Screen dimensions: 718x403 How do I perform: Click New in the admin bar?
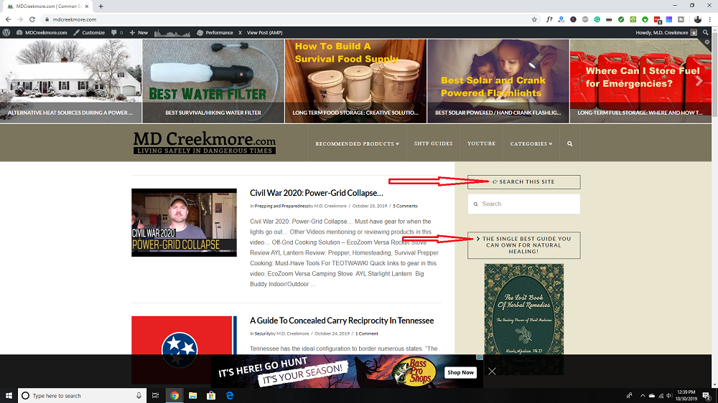(139, 32)
